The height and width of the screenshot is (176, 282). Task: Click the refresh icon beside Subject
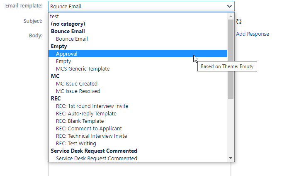click(239, 22)
